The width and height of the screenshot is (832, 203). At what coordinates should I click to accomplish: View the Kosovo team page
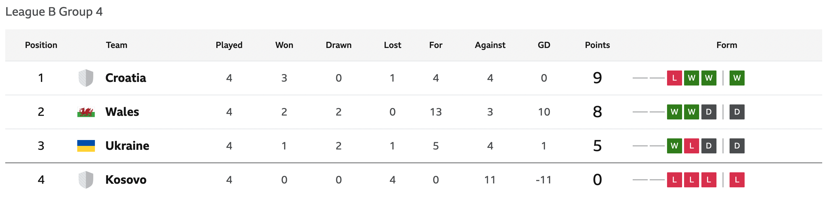coord(126,180)
